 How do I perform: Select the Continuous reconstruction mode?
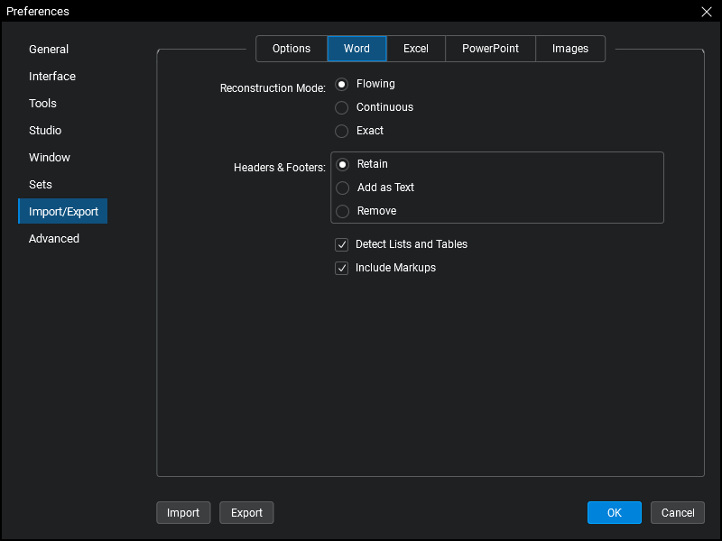342,107
